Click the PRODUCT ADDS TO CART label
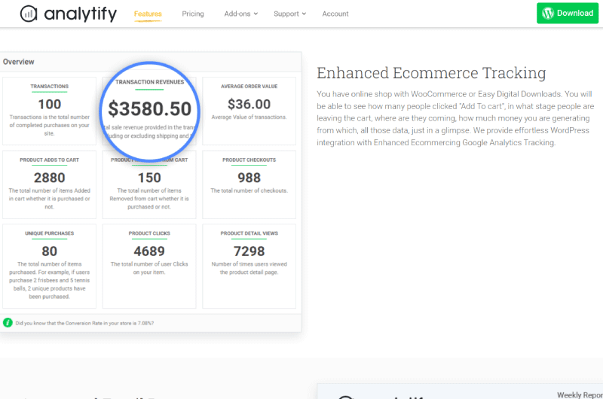Screen dimensions: 603x399 49,160
